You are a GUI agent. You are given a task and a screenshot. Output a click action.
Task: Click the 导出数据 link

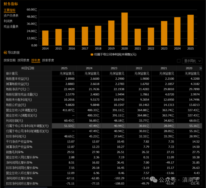pos(14,53)
